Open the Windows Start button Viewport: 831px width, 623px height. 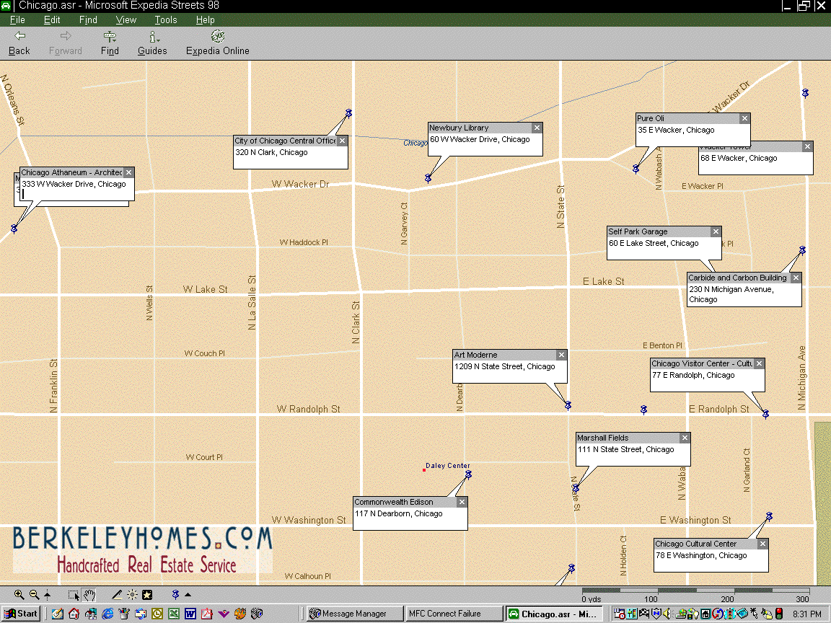[x=21, y=614]
